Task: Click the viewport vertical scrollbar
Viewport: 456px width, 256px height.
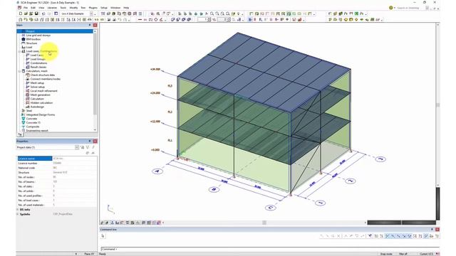Action: click(x=438, y=105)
